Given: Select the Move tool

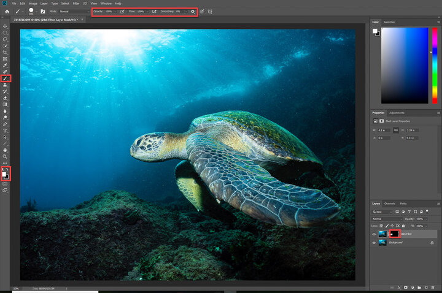Looking at the screenshot, I should pyautogui.click(x=6, y=26).
